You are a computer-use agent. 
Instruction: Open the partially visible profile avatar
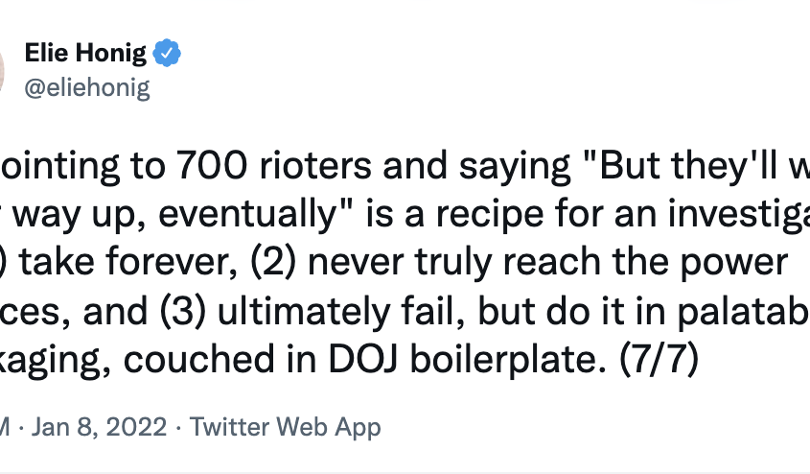click(2, 70)
